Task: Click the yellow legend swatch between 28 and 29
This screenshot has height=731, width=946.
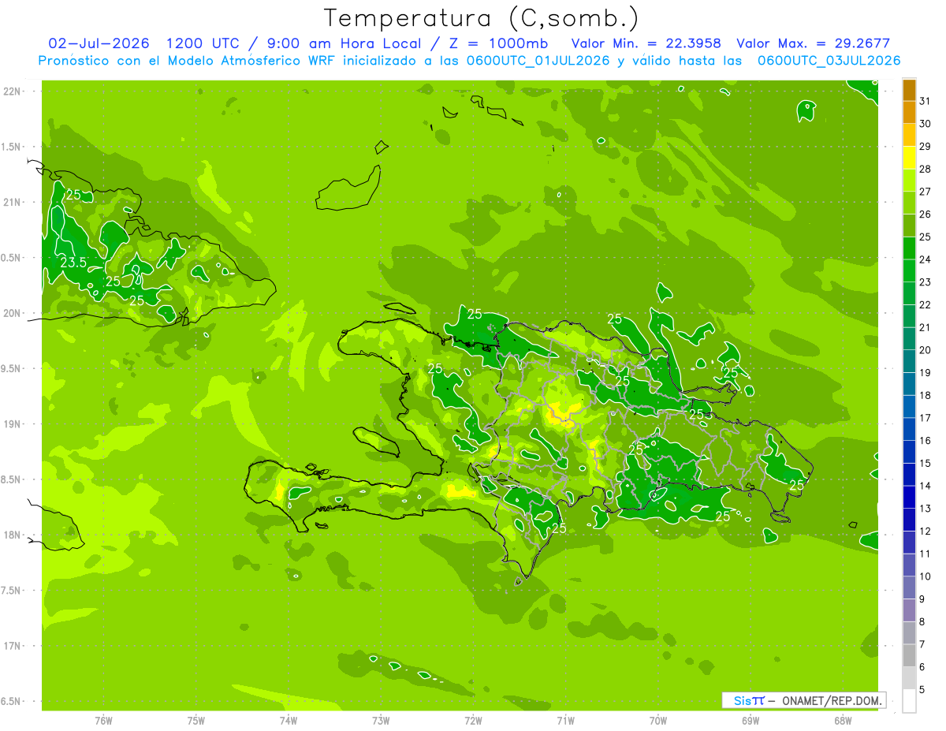Action: [x=909, y=158]
